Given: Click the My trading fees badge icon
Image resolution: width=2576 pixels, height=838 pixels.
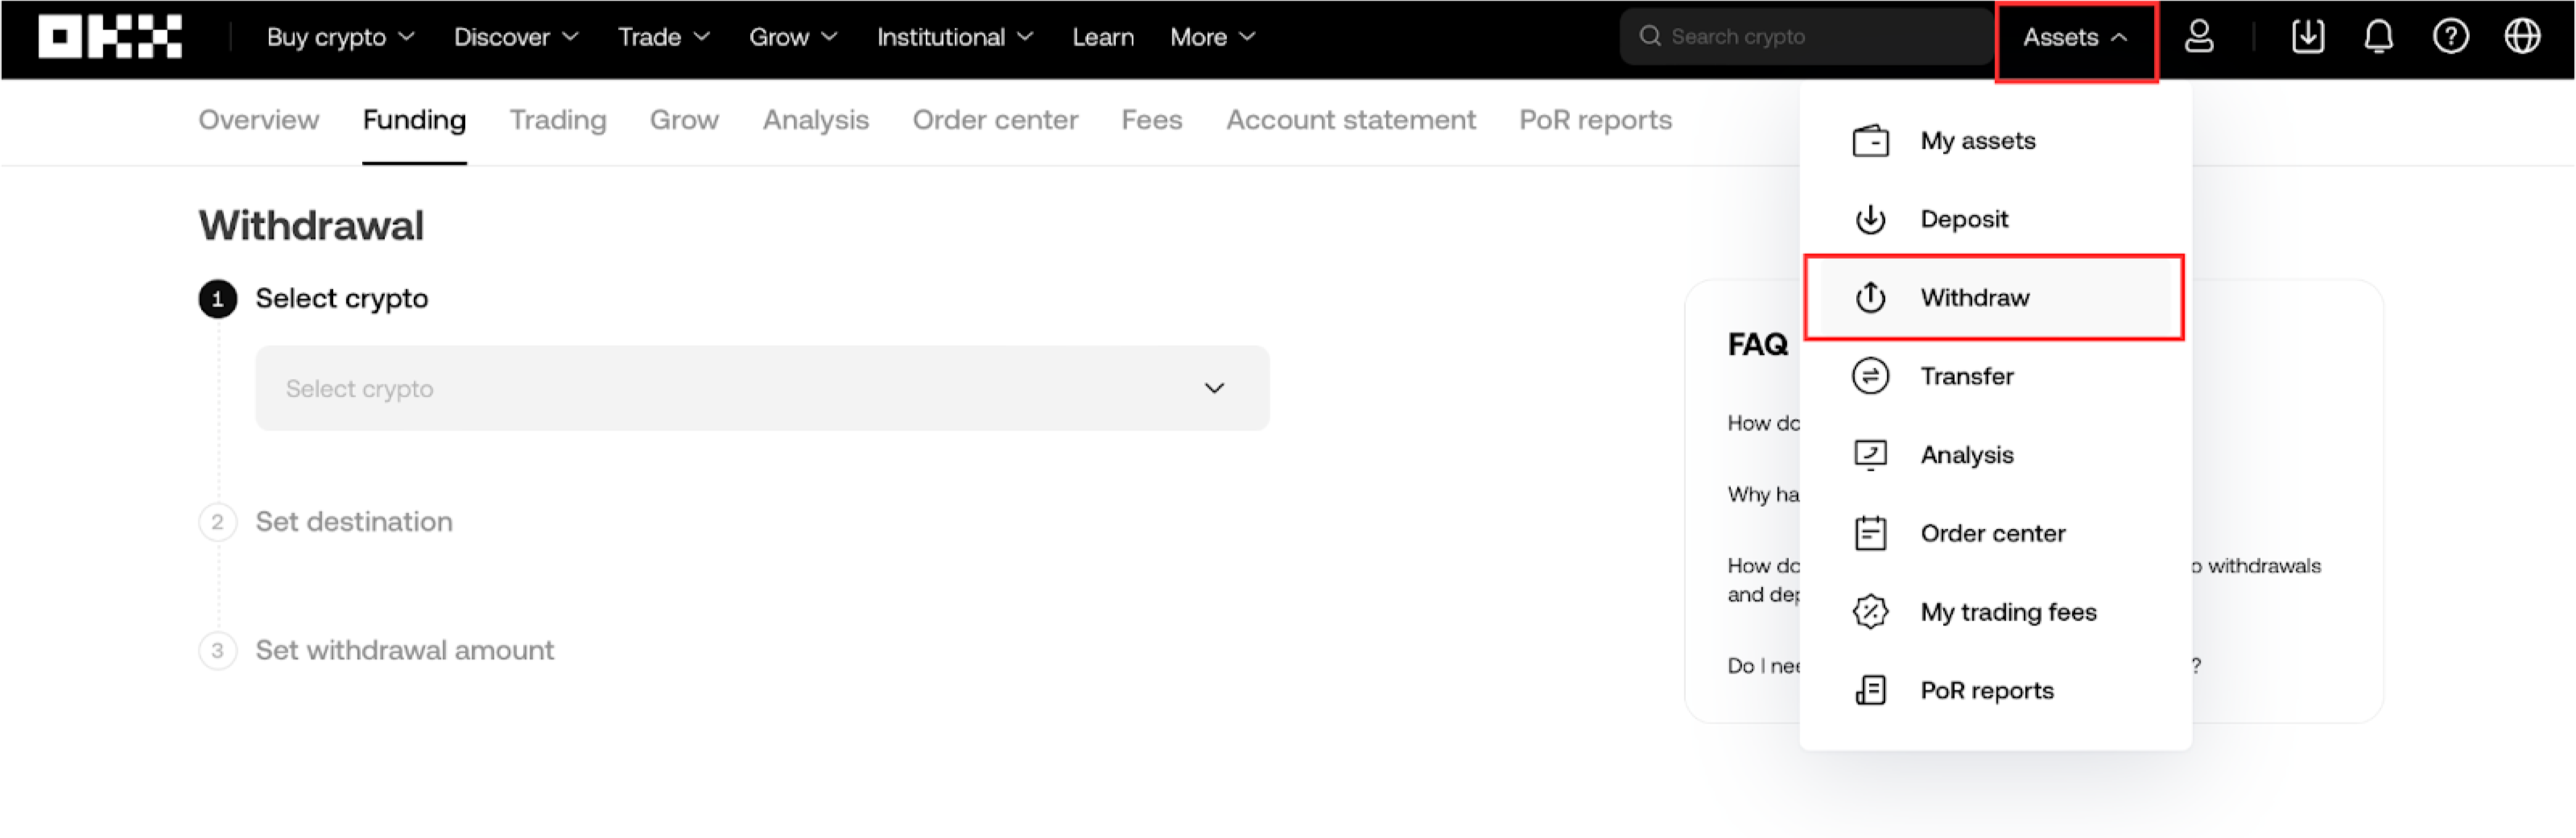Looking at the screenshot, I should [x=1870, y=612].
